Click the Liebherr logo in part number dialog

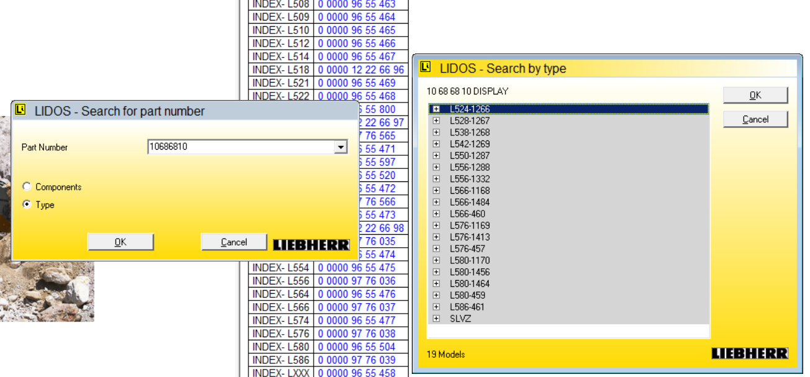(x=311, y=245)
